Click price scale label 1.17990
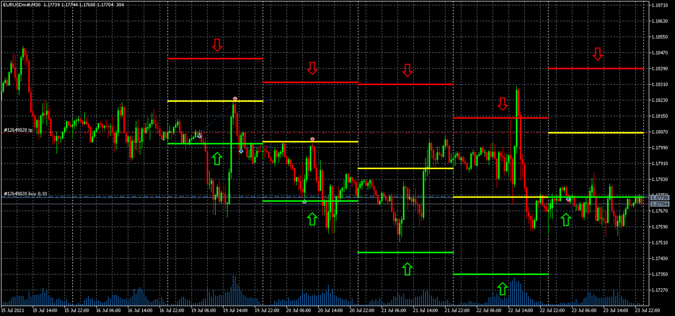Image resolution: width=675 pixels, height=316 pixels. [660, 148]
